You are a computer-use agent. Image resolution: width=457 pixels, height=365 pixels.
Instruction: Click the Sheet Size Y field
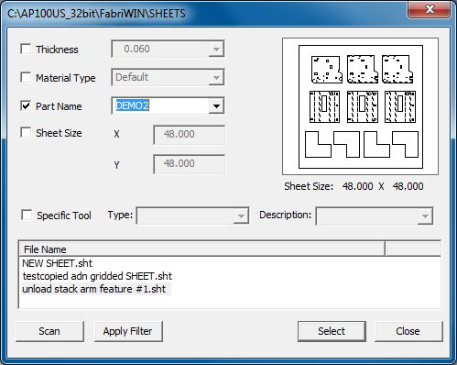[x=190, y=164]
